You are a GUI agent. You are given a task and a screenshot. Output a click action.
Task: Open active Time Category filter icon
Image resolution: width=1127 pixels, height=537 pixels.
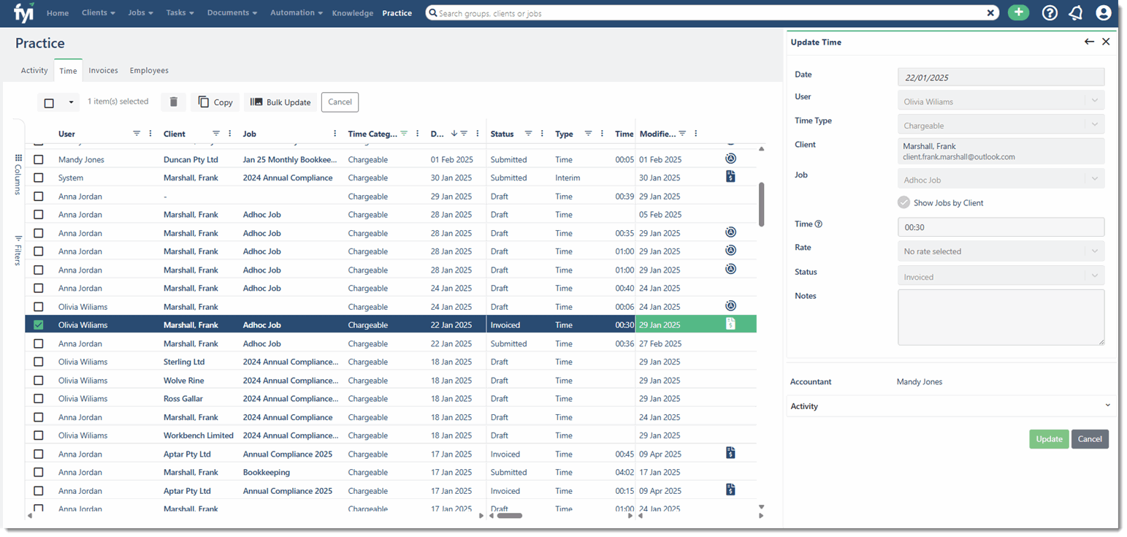[404, 134]
